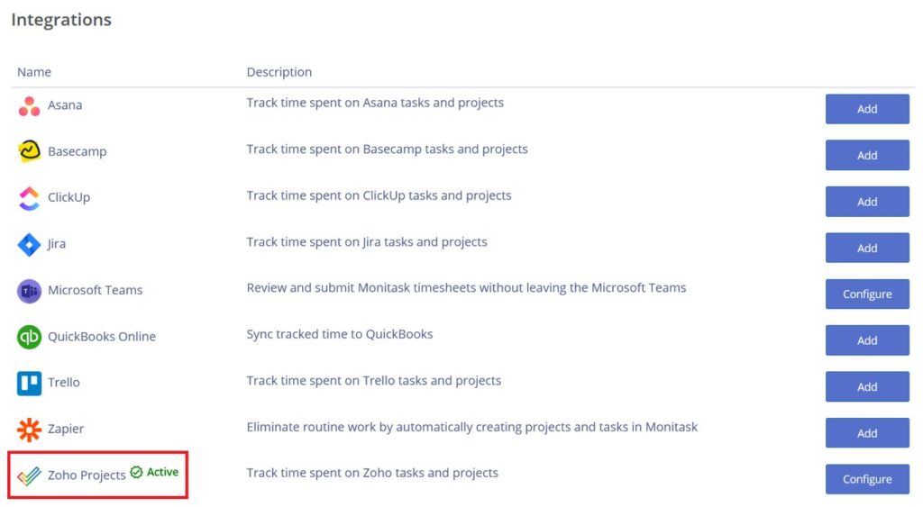This screenshot has width=923, height=507.
Task: Click the Microsoft Teams icon
Action: pos(29,291)
